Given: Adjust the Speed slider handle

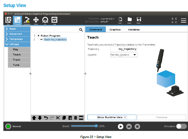Looking at the screenshot, I should (x=96, y=126).
